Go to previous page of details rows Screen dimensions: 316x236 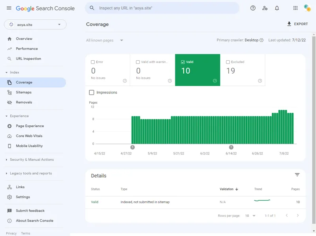point(287,216)
